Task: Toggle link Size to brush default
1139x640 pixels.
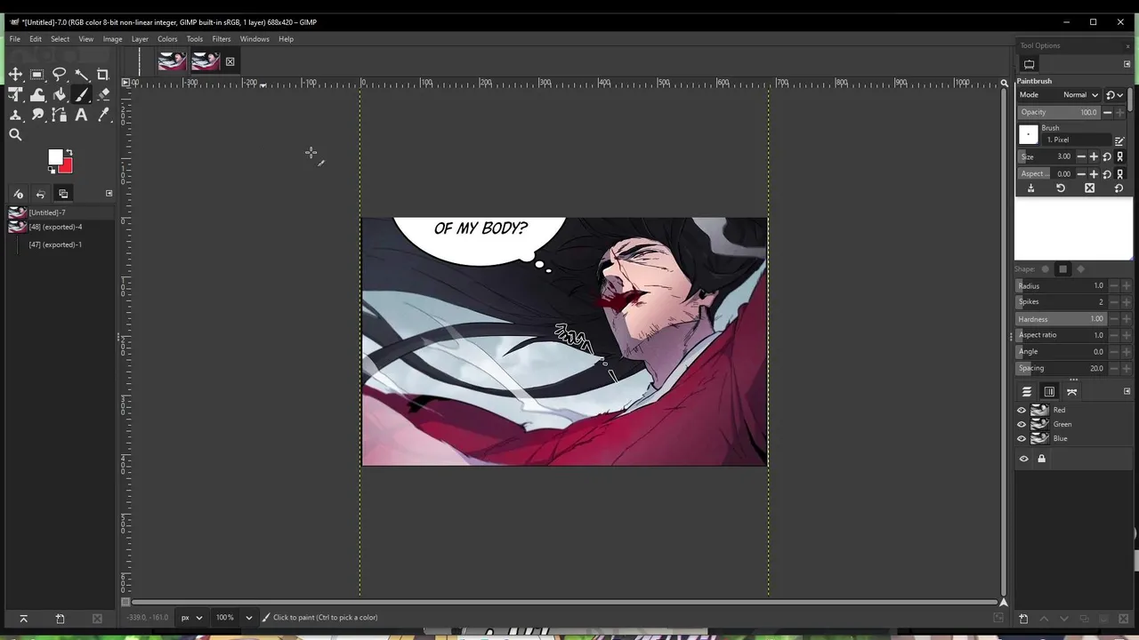Action: tap(1119, 156)
